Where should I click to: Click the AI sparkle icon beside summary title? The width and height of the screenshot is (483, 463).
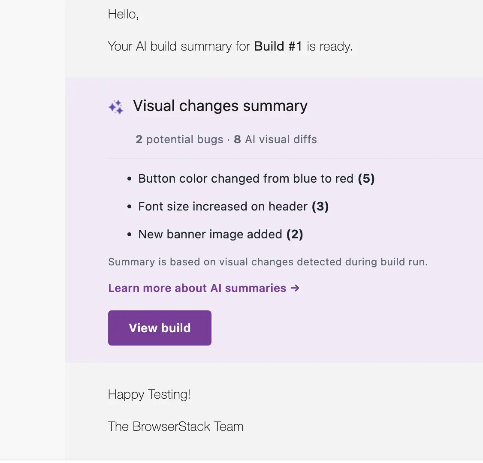tap(115, 107)
